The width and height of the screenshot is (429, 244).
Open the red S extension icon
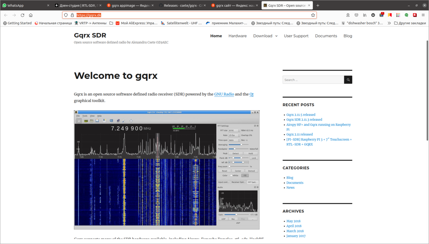pos(415,15)
